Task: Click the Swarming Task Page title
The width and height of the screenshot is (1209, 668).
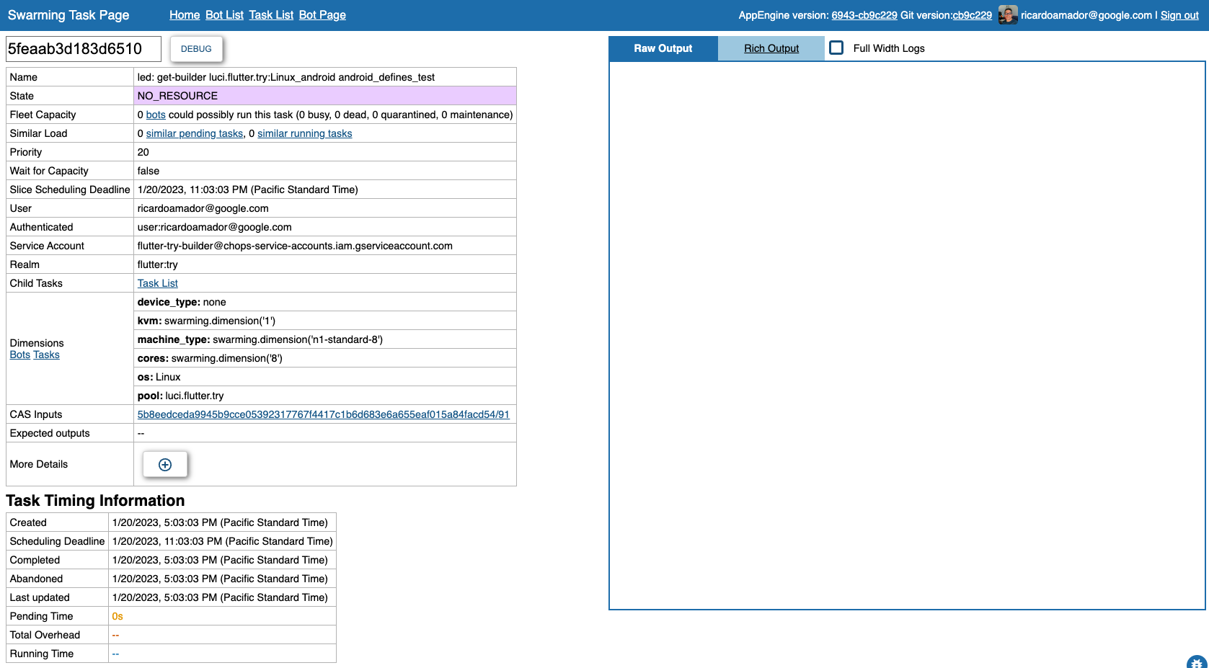Action: [x=68, y=15]
